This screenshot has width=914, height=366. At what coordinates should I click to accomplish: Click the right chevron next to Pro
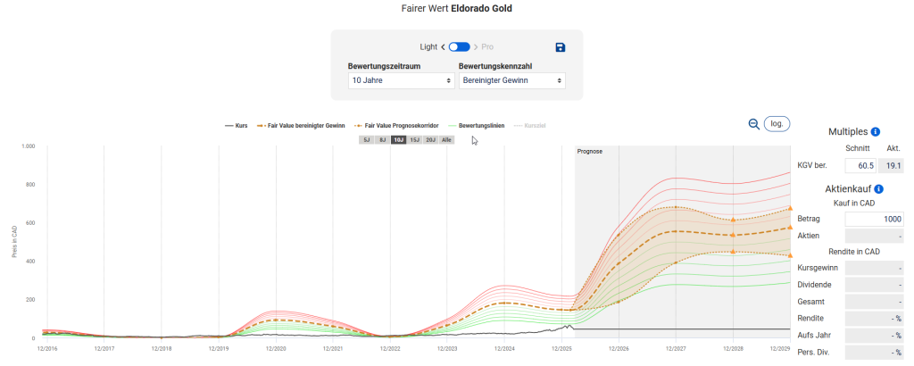[476, 46]
